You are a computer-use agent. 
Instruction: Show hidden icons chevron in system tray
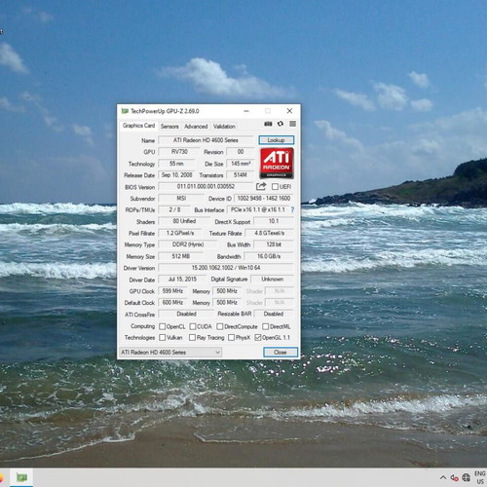443,477
